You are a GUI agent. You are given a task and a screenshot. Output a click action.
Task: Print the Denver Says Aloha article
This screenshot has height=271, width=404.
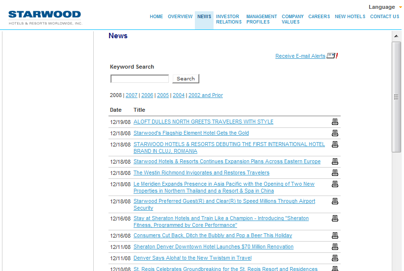coord(335,258)
